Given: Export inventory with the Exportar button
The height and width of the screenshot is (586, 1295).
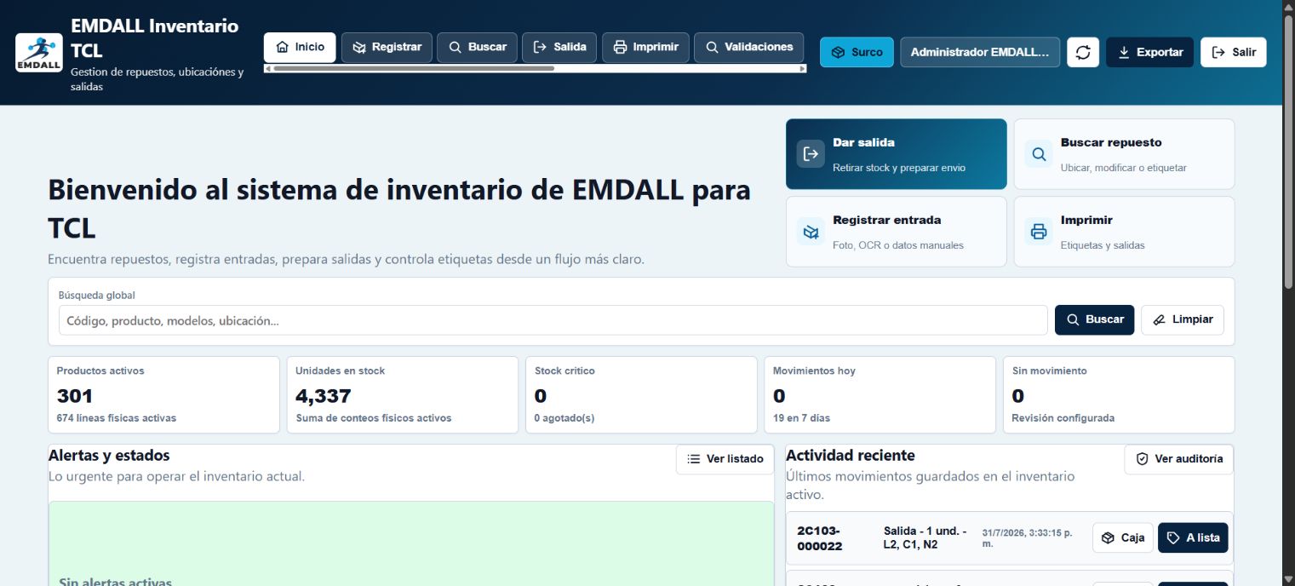Looking at the screenshot, I should click(x=1149, y=52).
